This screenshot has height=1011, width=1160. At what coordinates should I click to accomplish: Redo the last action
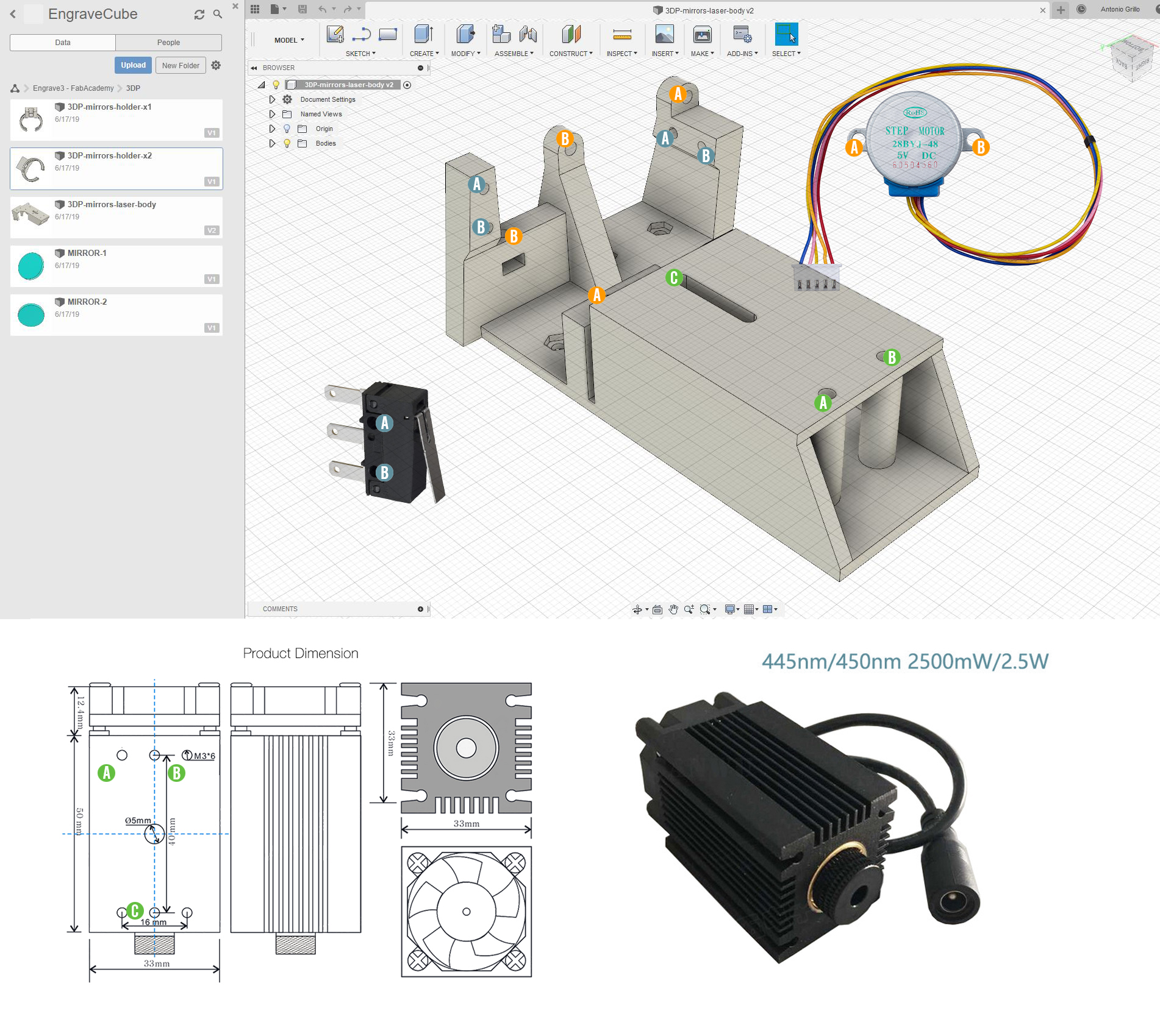point(348,9)
